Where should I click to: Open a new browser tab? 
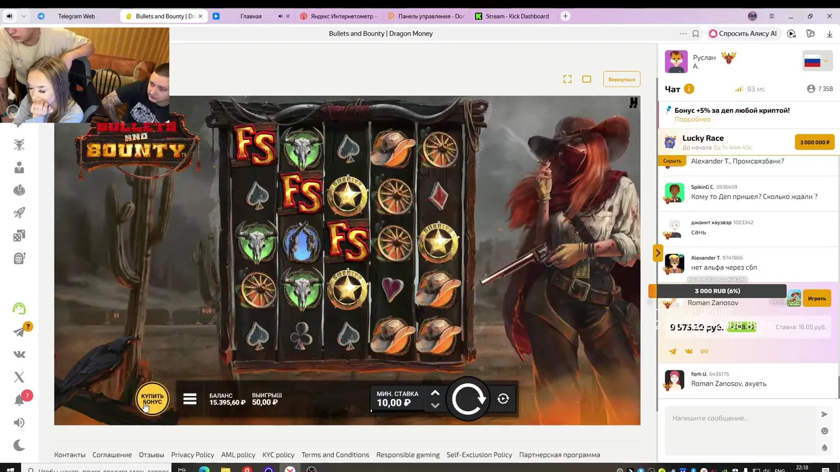point(566,16)
